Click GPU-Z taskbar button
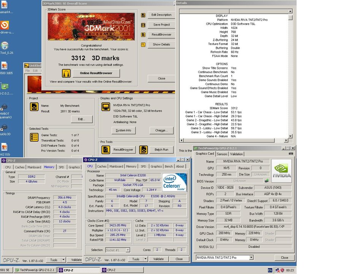 click(35, 270)
